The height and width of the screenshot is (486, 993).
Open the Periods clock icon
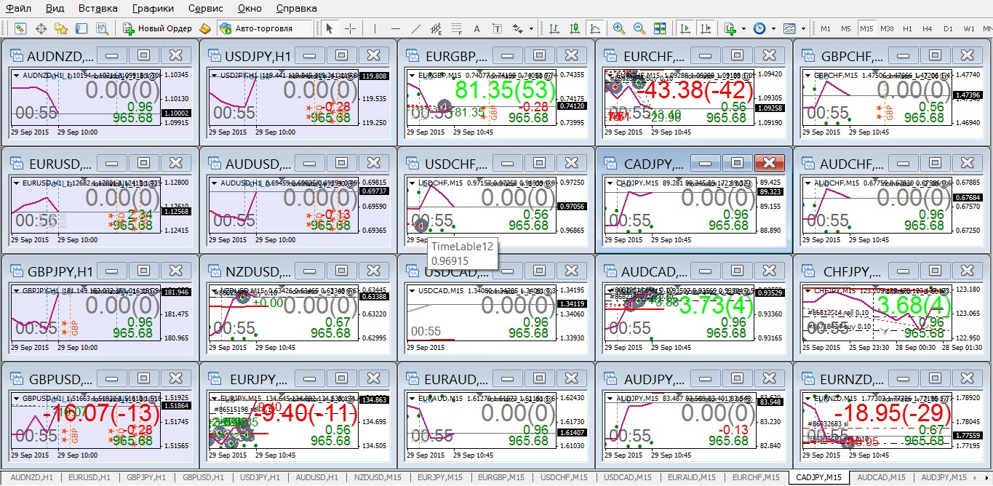(759, 28)
